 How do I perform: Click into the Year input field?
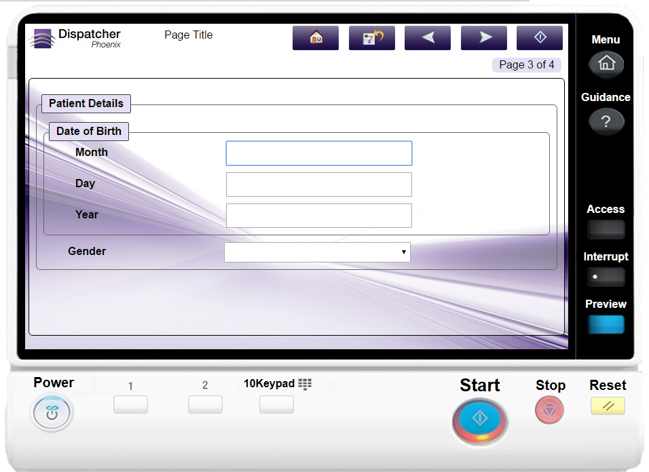tap(318, 216)
